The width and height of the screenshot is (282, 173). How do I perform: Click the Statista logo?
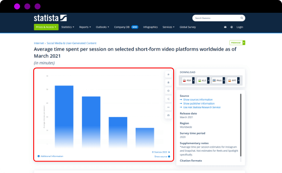[50, 18]
